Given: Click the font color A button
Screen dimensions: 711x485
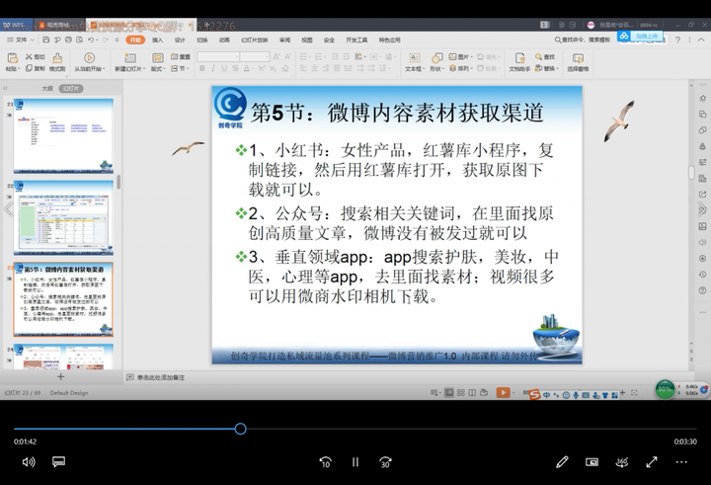Looking at the screenshot, I should pos(246,68).
